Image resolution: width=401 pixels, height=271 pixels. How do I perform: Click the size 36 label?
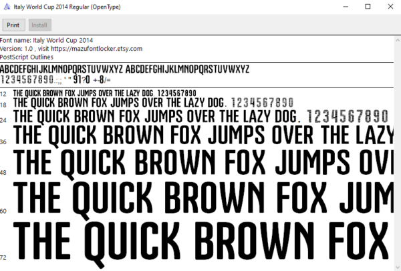pos(3,142)
